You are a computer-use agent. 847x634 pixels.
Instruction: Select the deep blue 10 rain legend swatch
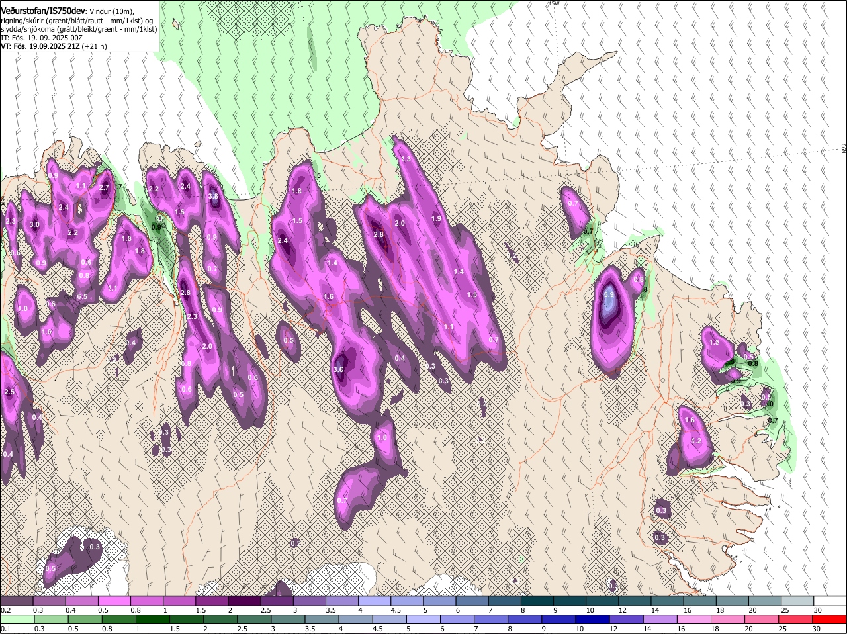tap(594, 619)
